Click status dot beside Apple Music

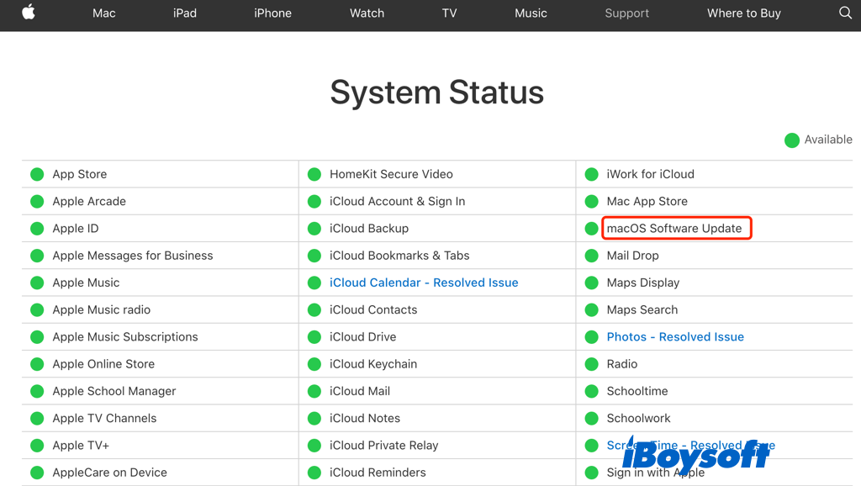click(x=37, y=283)
